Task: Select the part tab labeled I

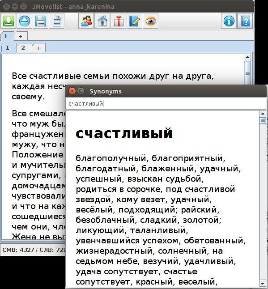Action: 7,36
